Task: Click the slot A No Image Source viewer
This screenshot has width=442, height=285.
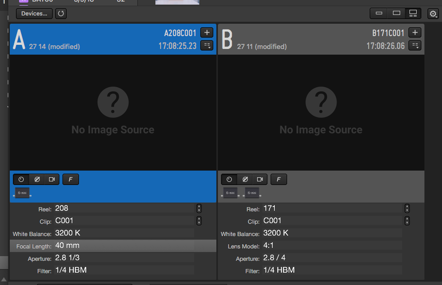Action: tap(113, 112)
